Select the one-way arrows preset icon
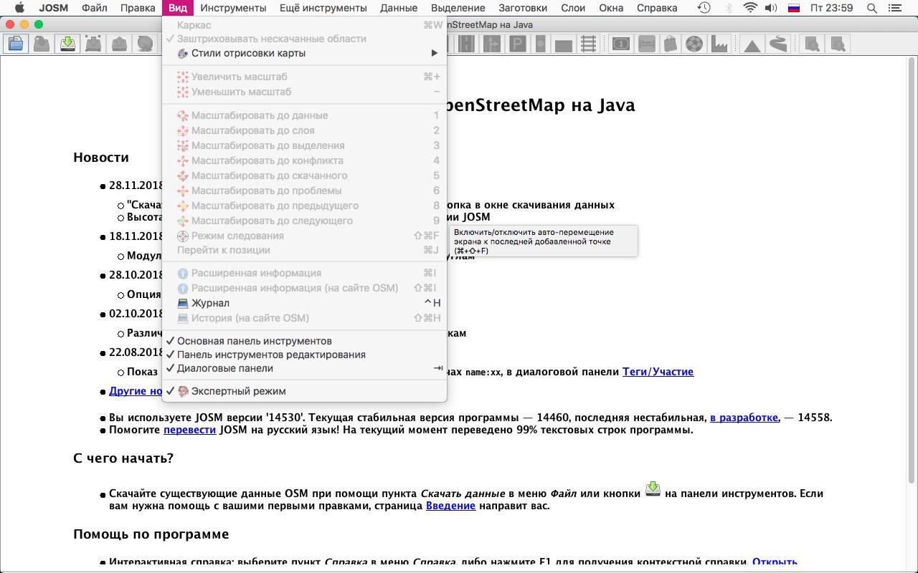 click(491, 44)
